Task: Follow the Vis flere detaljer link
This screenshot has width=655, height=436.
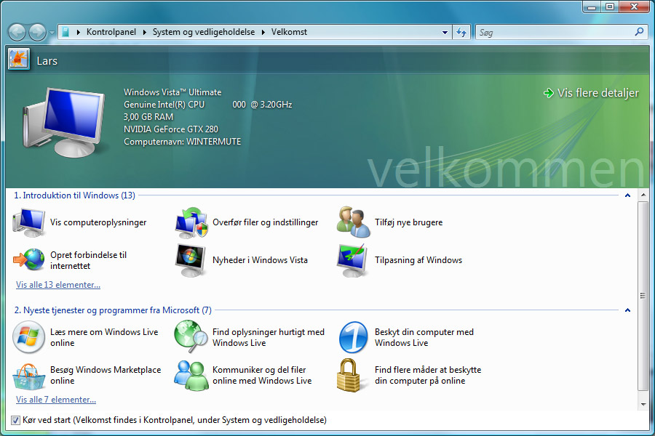Action: pos(598,92)
